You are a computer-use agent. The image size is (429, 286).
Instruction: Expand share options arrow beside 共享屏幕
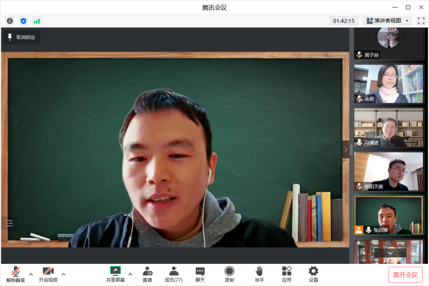(130, 274)
